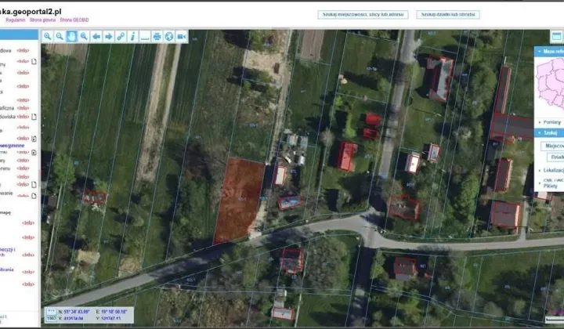Click info link beside 'dowa' layer

(23, 51)
